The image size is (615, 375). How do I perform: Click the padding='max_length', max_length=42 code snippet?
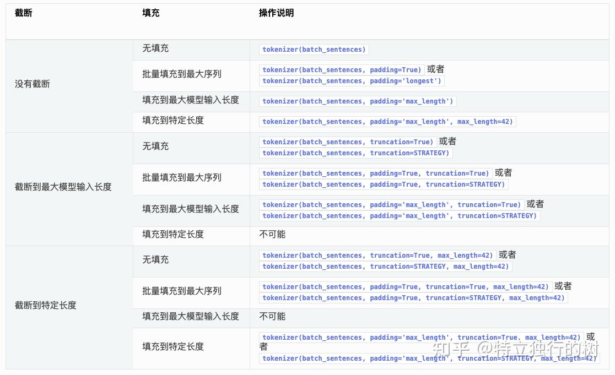click(386, 122)
